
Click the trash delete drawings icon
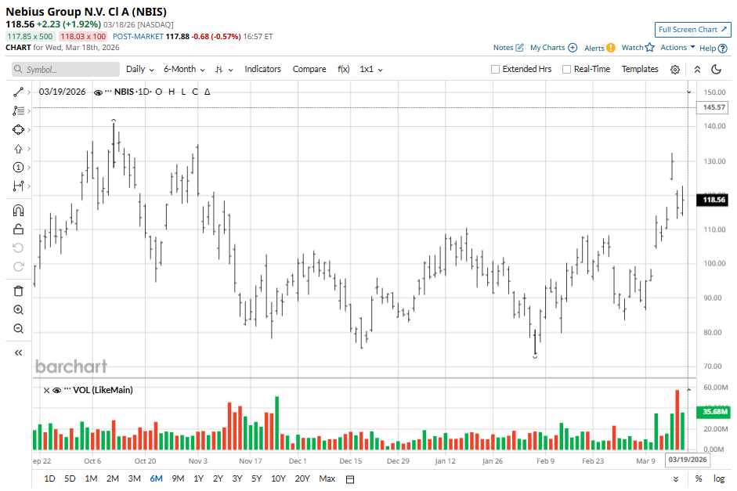pos(18,291)
